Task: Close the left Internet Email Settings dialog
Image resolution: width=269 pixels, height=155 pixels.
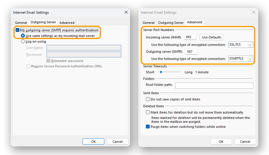Action: click(126, 13)
